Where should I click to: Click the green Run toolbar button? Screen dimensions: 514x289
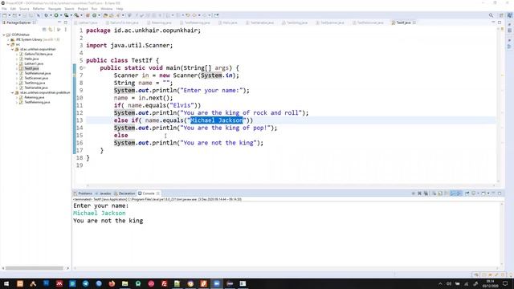(56, 15)
